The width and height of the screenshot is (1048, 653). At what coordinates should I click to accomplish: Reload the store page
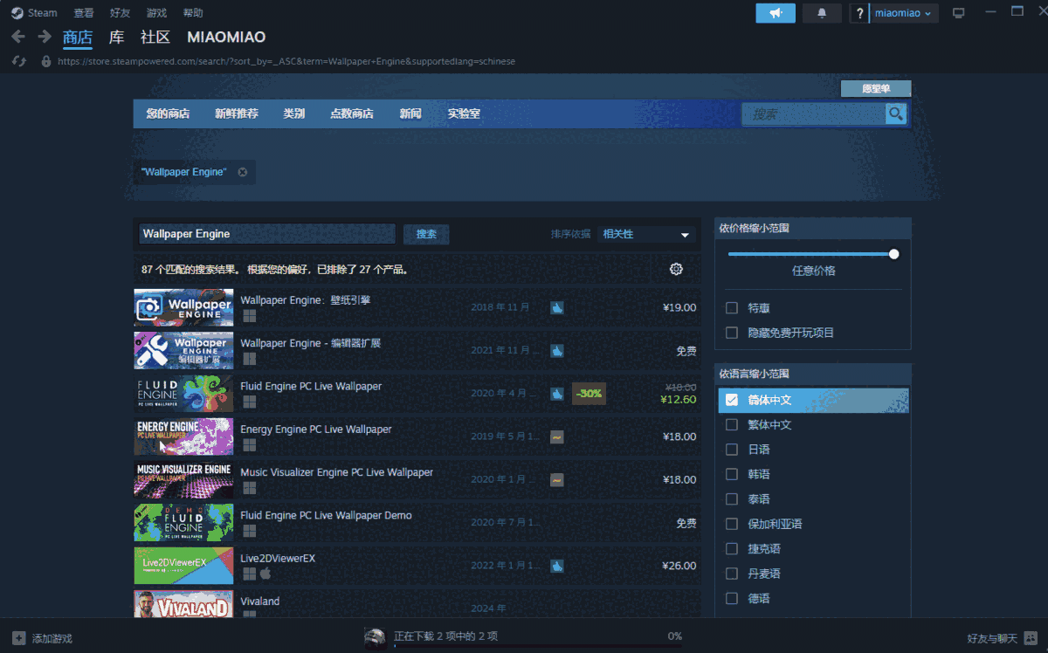click(x=18, y=61)
